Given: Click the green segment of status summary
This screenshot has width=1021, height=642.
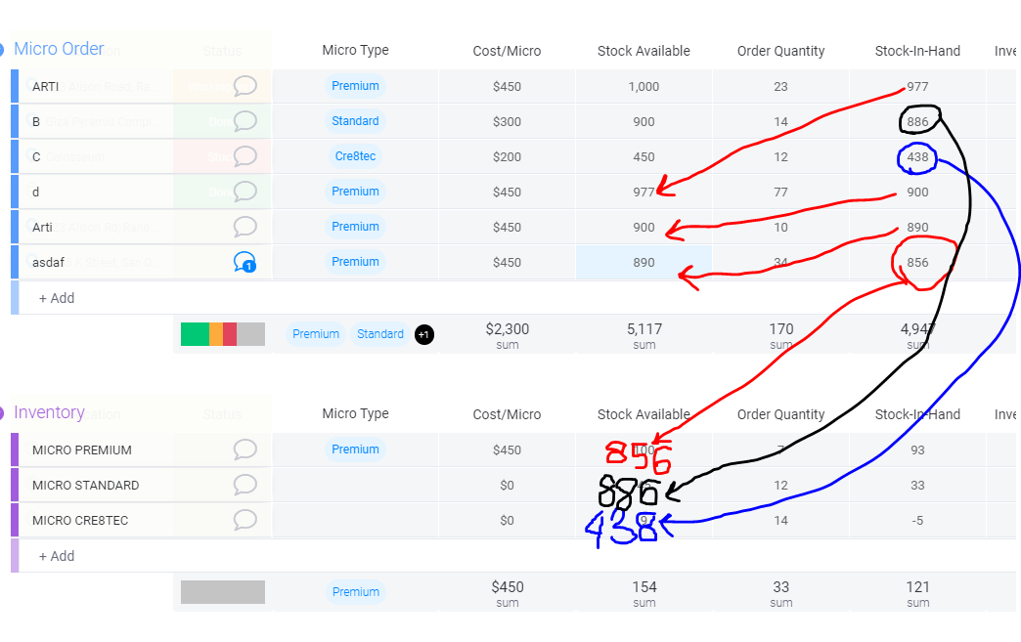Looking at the screenshot, I should 195,334.
